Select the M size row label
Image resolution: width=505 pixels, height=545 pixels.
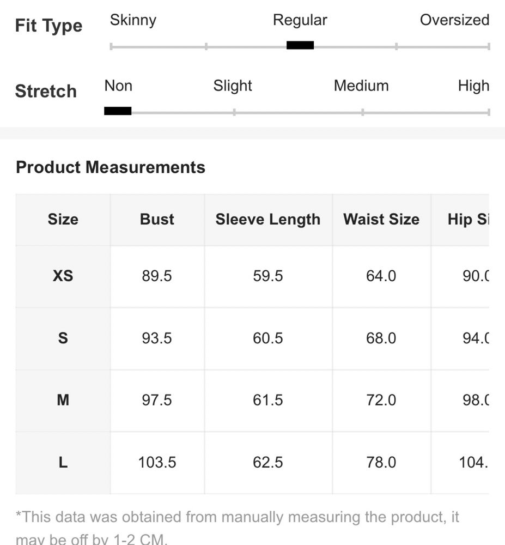pos(63,400)
